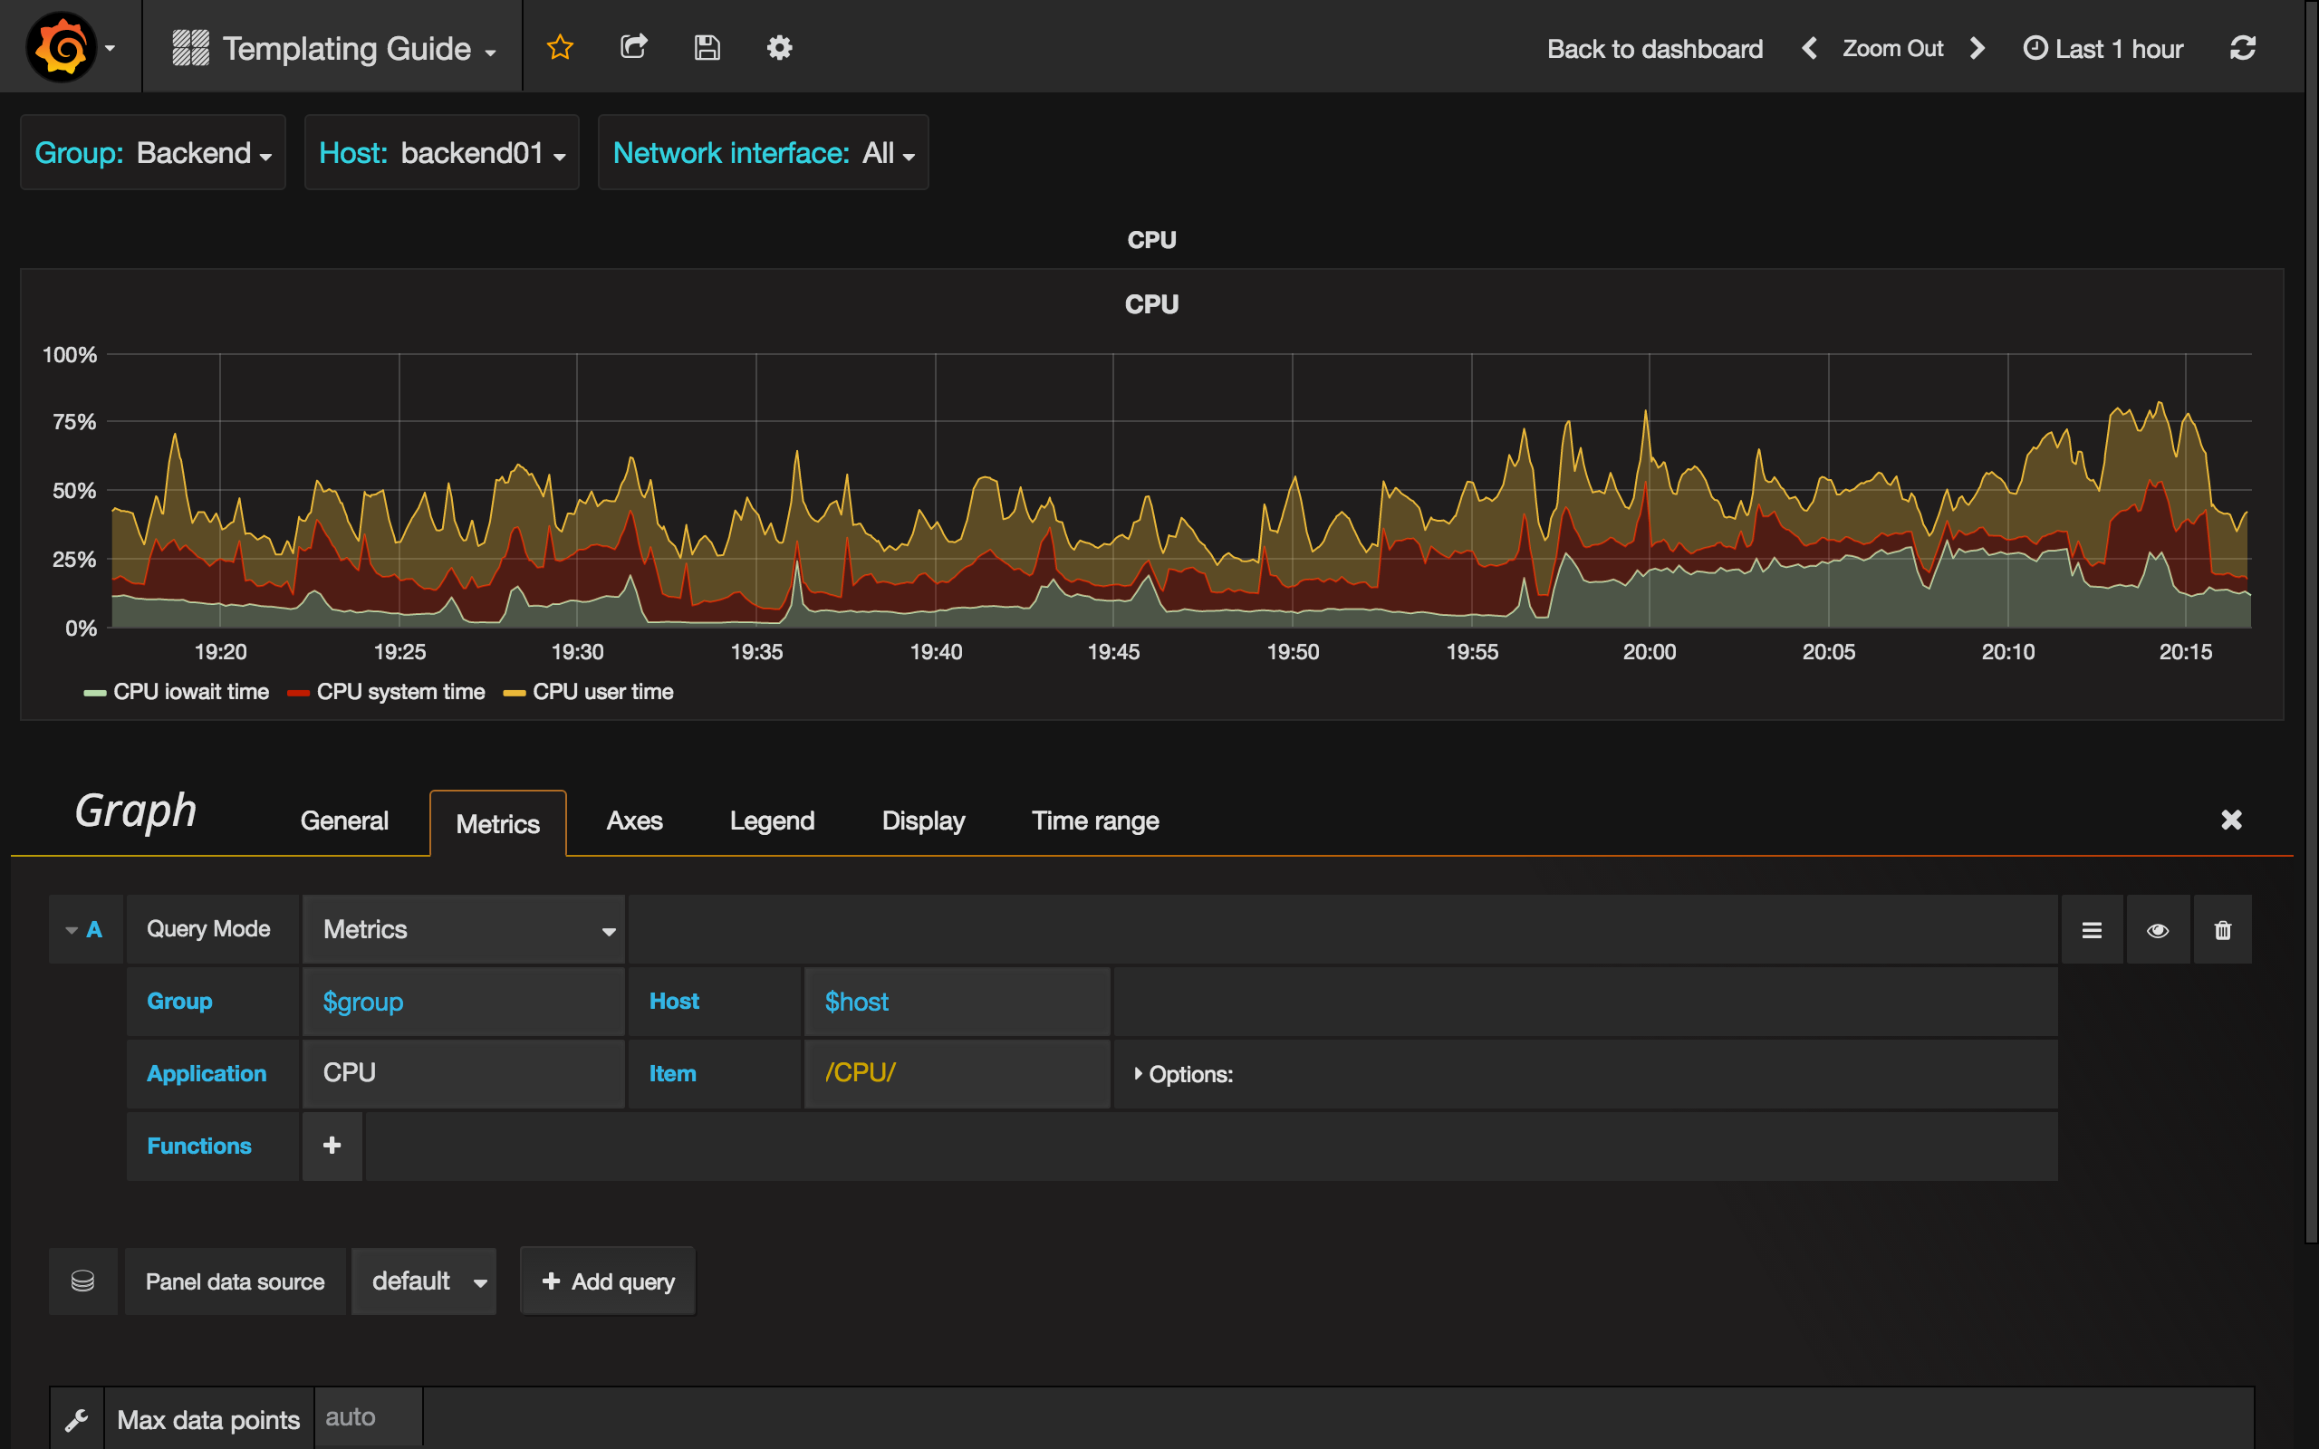The width and height of the screenshot is (2319, 1449).
Task: Toggle query A visibility eye icon
Action: [x=2157, y=930]
